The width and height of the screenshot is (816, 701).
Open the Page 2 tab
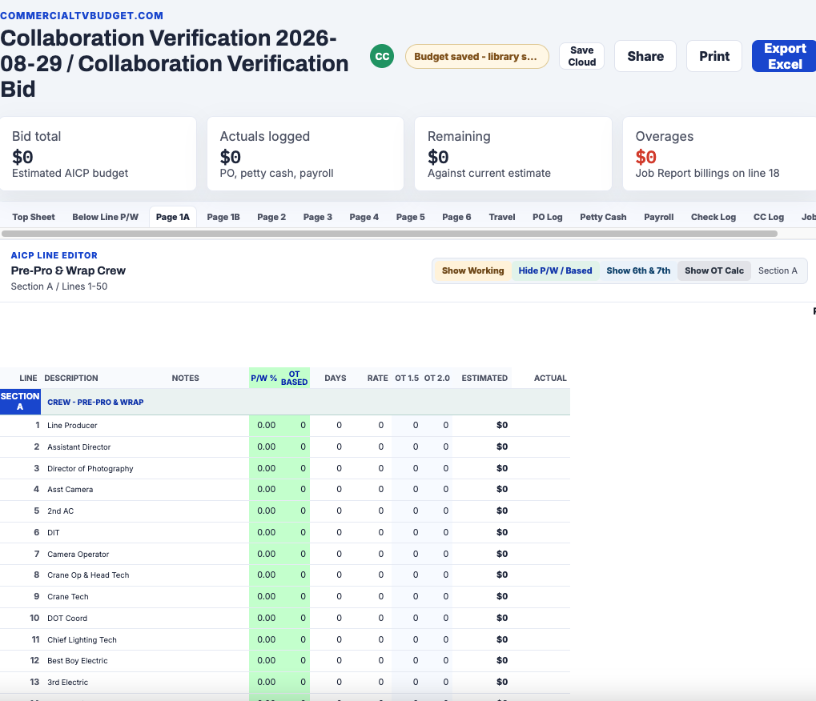click(271, 217)
